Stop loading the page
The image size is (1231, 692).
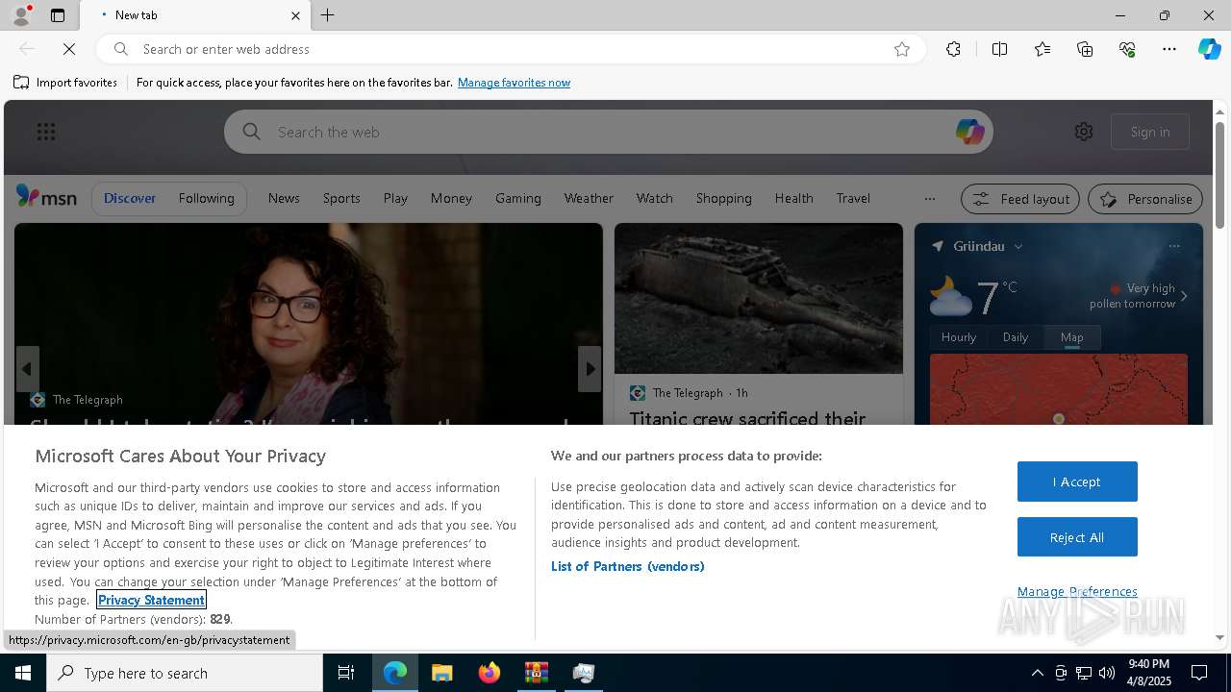click(x=69, y=49)
